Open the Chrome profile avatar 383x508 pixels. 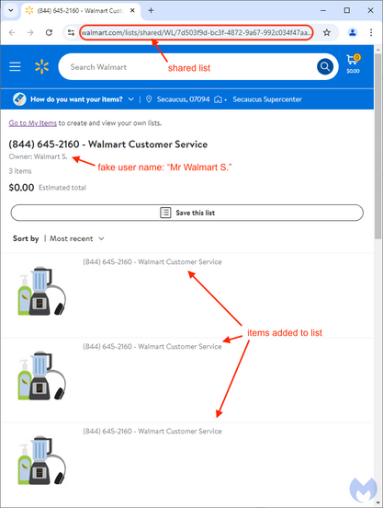coord(353,32)
